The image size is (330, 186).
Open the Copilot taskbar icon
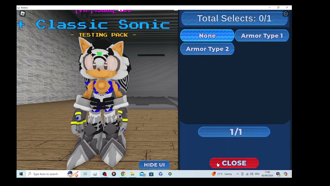tap(286, 174)
